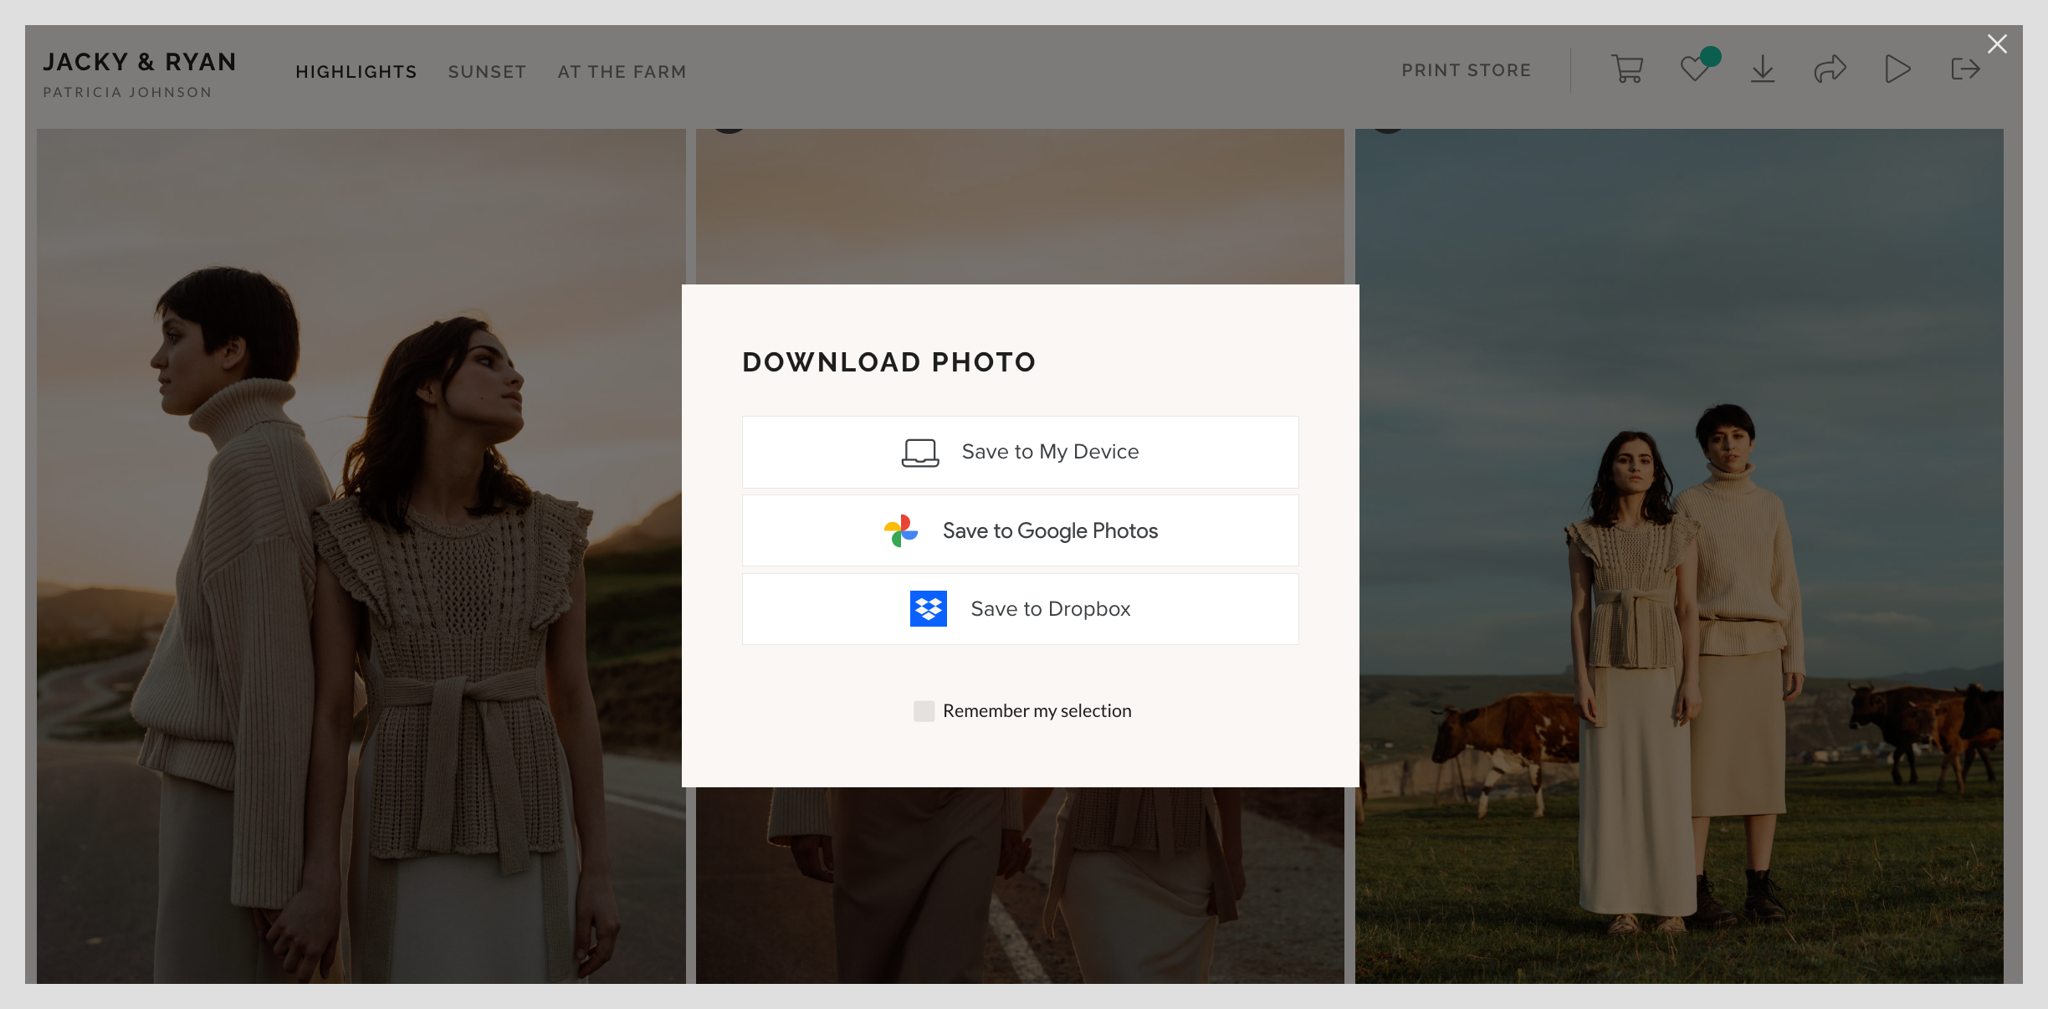Switch to the Sunset tab

(487, 72)
